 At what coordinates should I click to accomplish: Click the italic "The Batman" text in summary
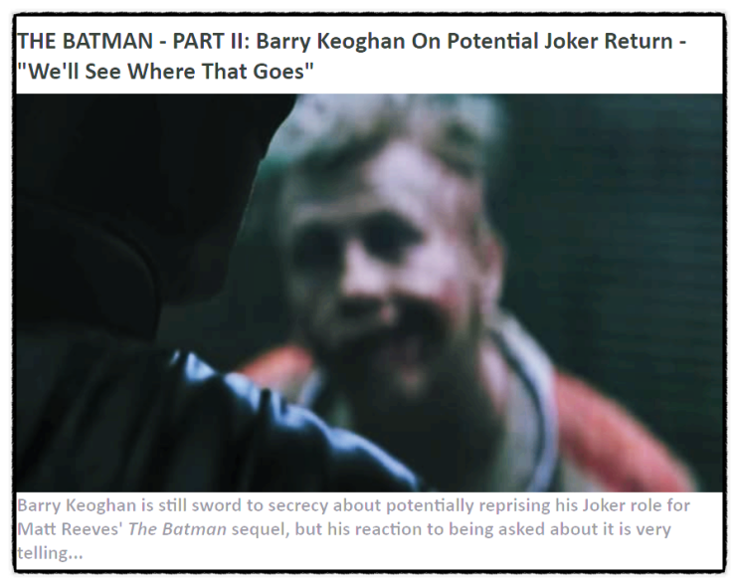[x=177, y=529]
